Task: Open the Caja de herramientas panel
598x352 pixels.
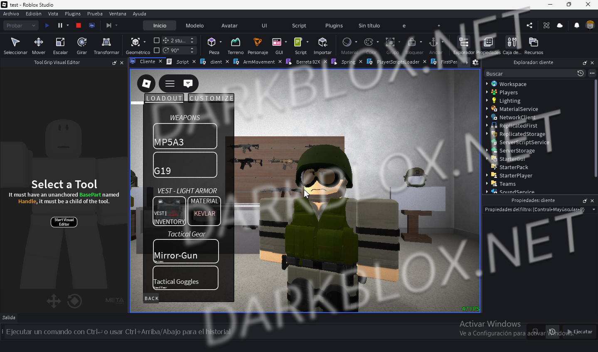Action: click(x=512, y=46)
